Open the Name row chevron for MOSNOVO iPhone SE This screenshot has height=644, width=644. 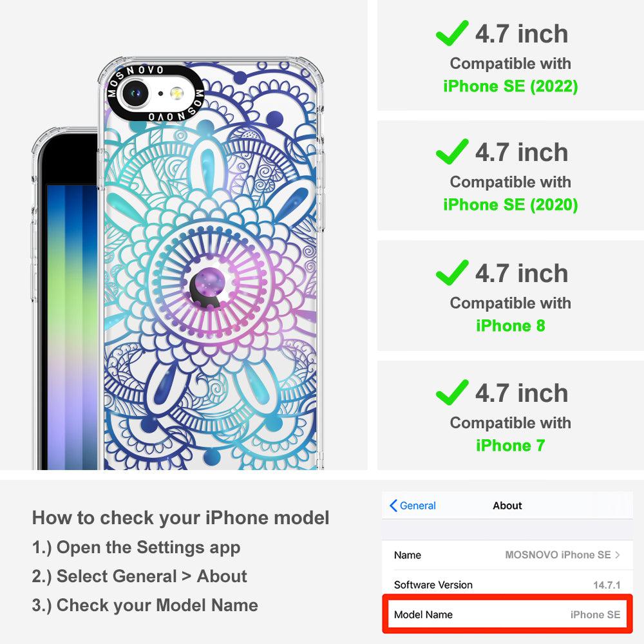(618, 555)
